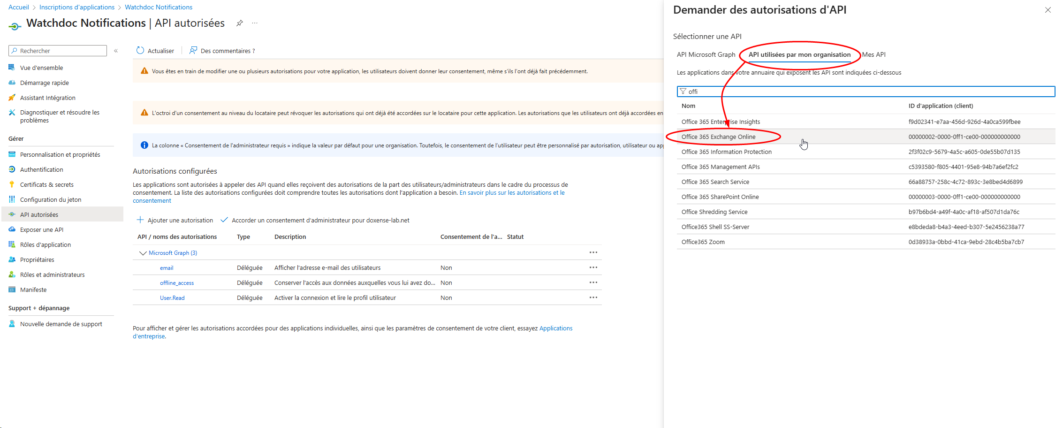Click Watchdoc Notifications breadcrumb
The image size is (1063, 428).
(159, 7)
